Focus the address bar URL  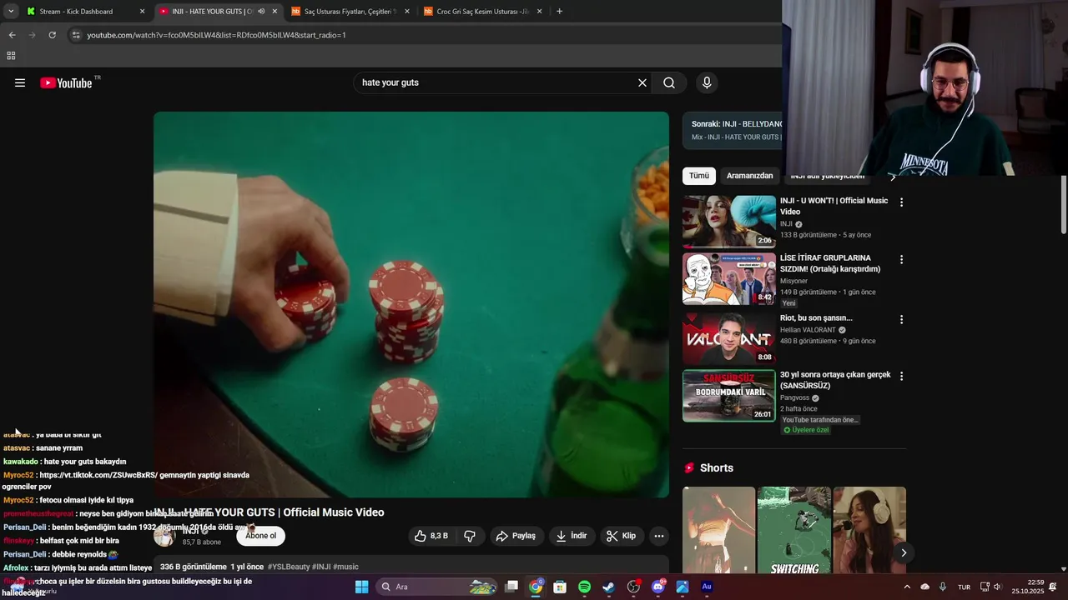click(x=216, y=35)
